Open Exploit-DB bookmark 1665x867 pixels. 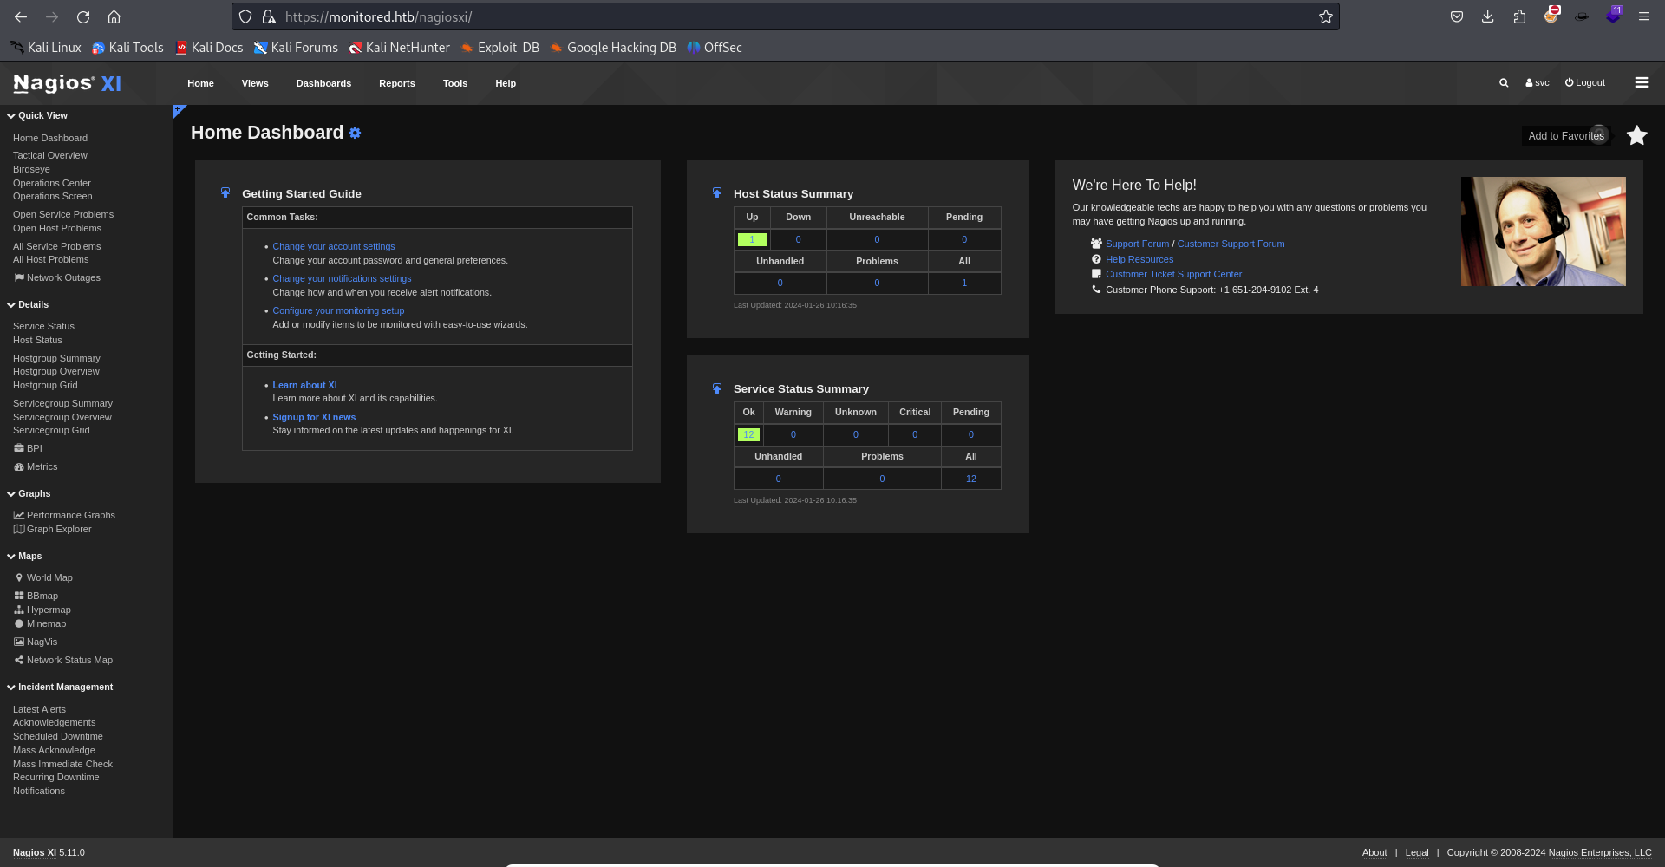[x=500, y=48]
